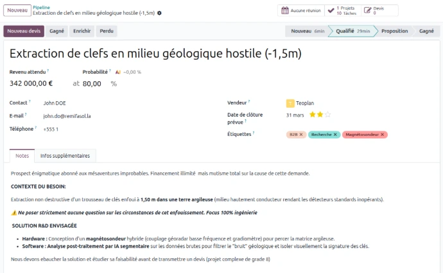The width and height of the screenshot is (443, 273).
Task: Click the calendar icon for meetings
Action: [284, 10]
